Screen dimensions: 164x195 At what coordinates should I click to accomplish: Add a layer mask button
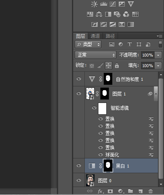pyautogui.click(x=110, y=191)
